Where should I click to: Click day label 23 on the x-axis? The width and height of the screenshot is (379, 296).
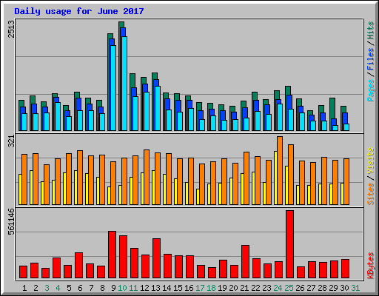pos(266,288)
